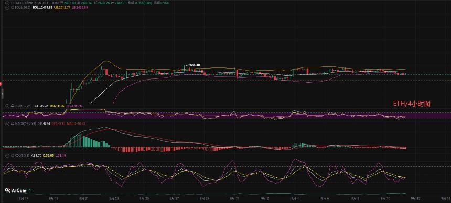Click the 9月 12 date on time axis

click(x=416, y=199)
